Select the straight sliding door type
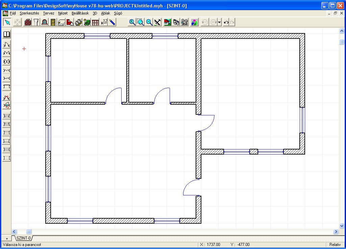This screenshot has width=346, height=249. [x=7, y=78]
